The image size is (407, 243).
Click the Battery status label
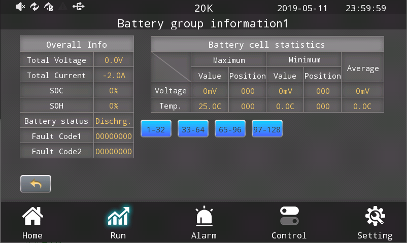(57, 121)
